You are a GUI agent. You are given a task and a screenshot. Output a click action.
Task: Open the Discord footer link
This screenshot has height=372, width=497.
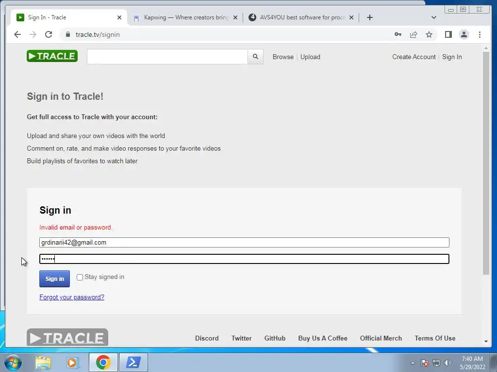pos(207,338)
